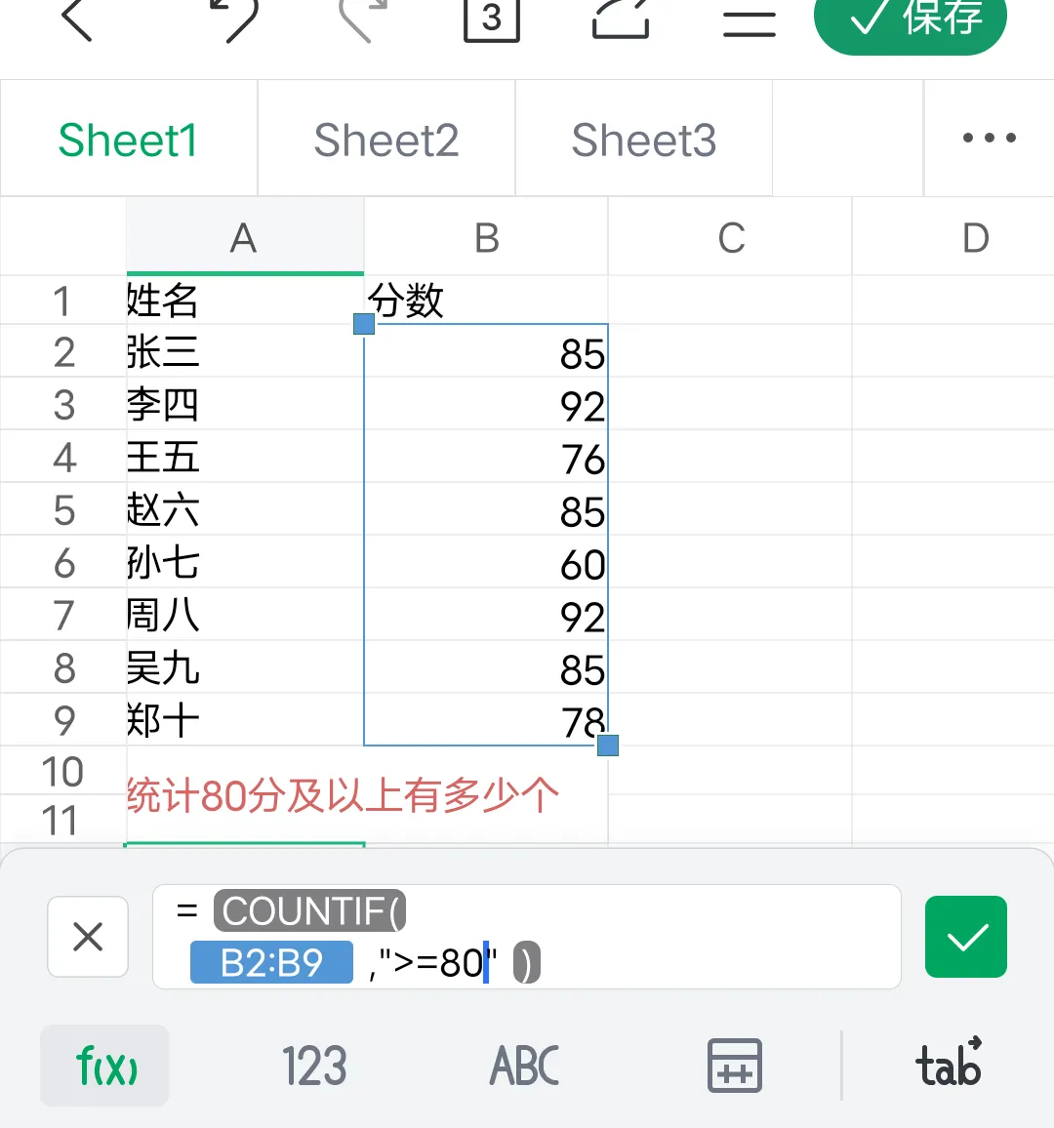Cancel formula editing with the X icon
The width and height of the screenshot is (1054, 1128).
click(x=88, y=937)
